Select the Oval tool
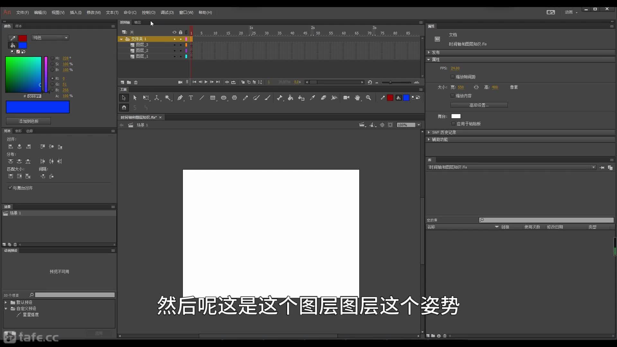The width and height of the screenshot is (617, 347). point(224,98)
